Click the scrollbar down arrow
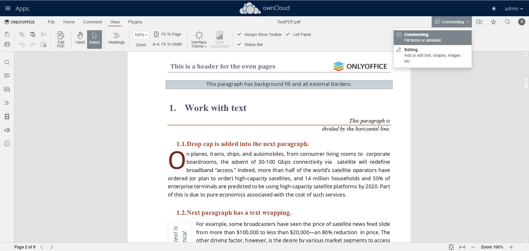Viewport: 529px width, 251px height. coord(526,240)
